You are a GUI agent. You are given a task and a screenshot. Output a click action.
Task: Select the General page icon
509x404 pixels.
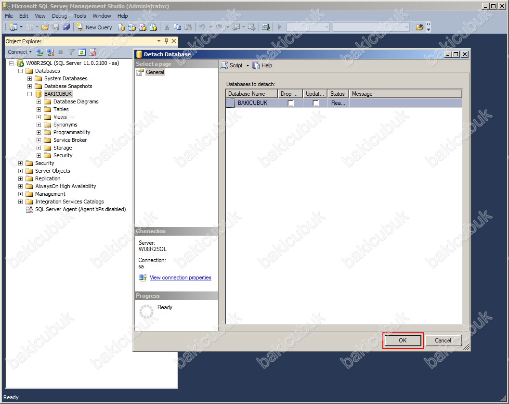coord(140,72)
